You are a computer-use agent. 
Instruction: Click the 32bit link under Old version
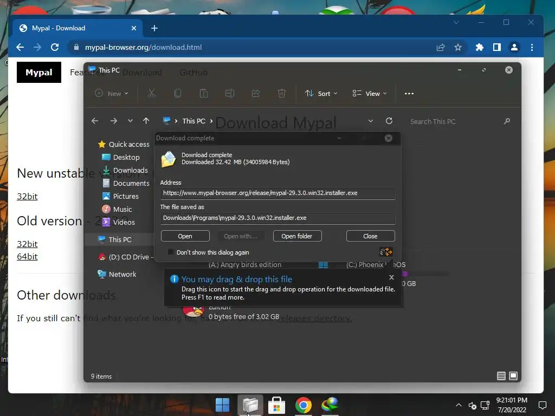pos(27,244)
